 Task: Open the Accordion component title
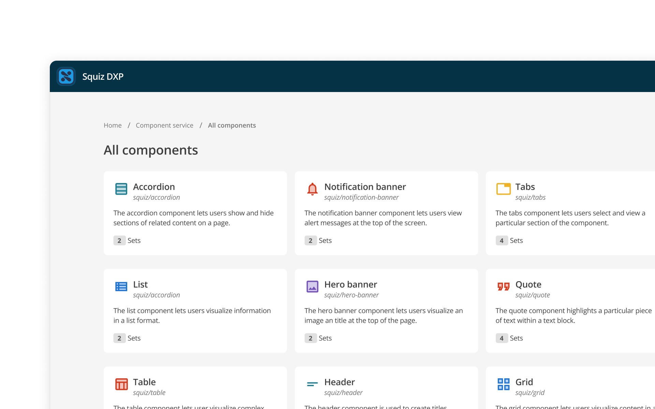point(154,187)
